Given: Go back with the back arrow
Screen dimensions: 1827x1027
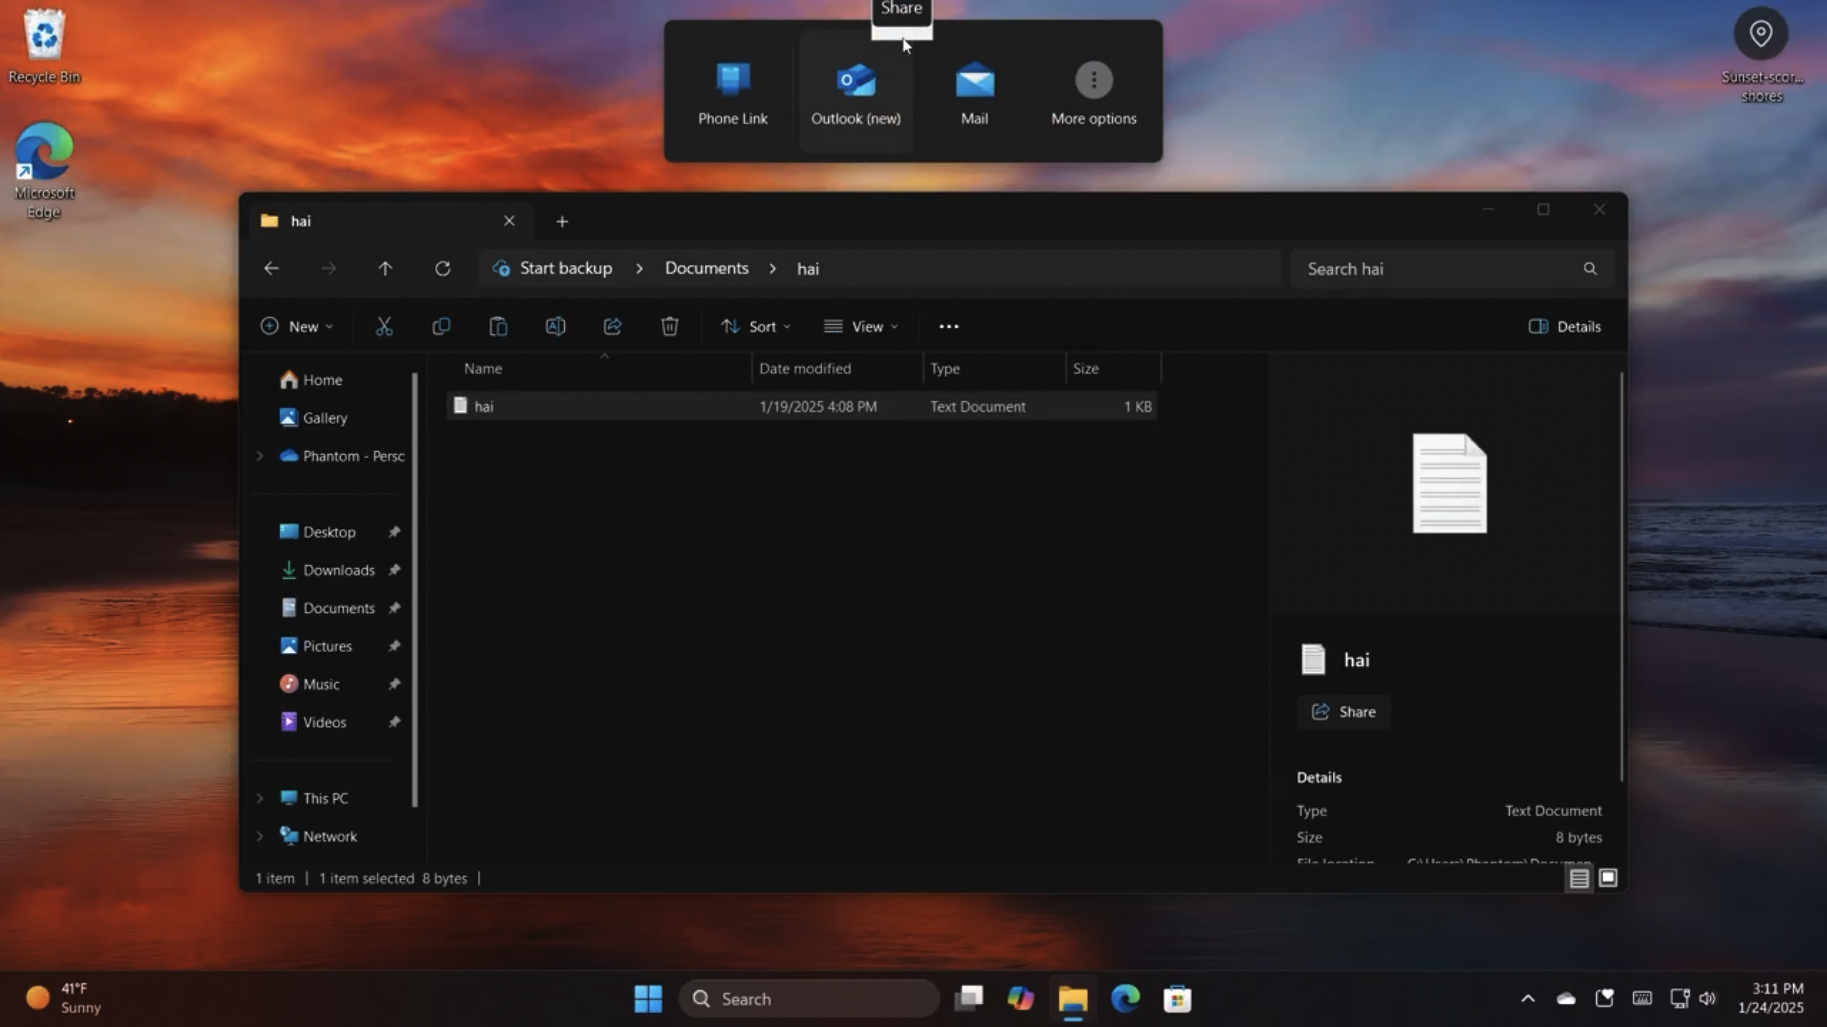Looking at the screenshot, I should pyautogui.click(x=271, y=269).
